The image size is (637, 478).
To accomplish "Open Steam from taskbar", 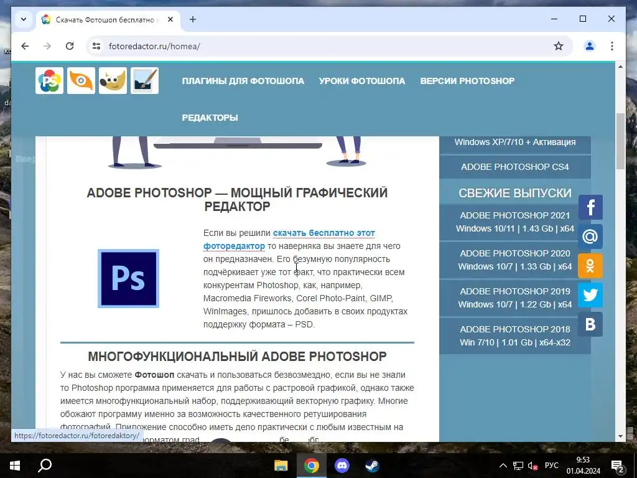I will coord(372,466).
